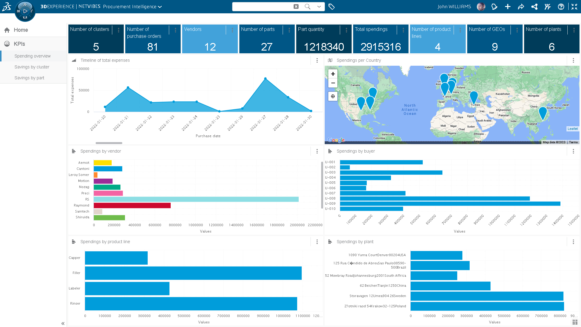Screen dimensions: 581x327
Task: Open the Help question mark icon
Action: [x=561, y=7]
